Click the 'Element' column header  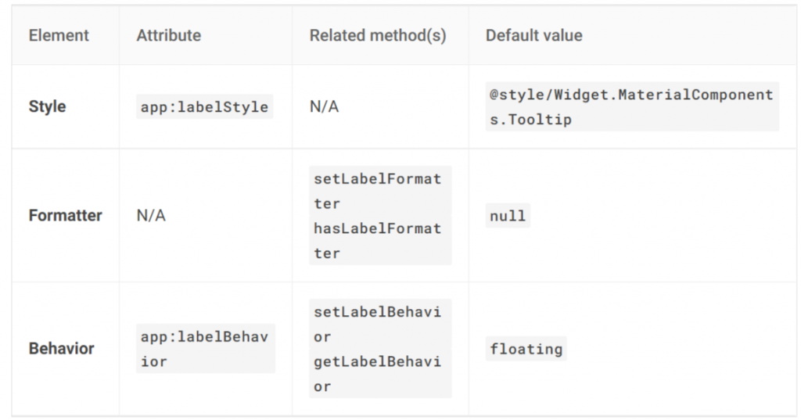pyautogui.click(x=59, y=35)
